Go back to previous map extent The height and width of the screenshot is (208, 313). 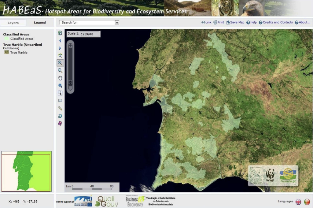[x=60, y=41]
